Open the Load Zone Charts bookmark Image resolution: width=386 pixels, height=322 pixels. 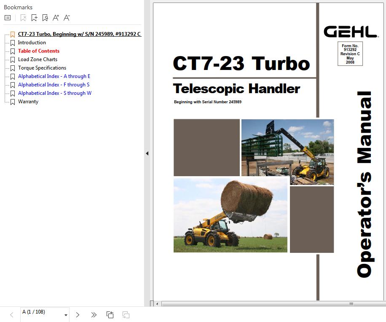(x=38, y=59)
